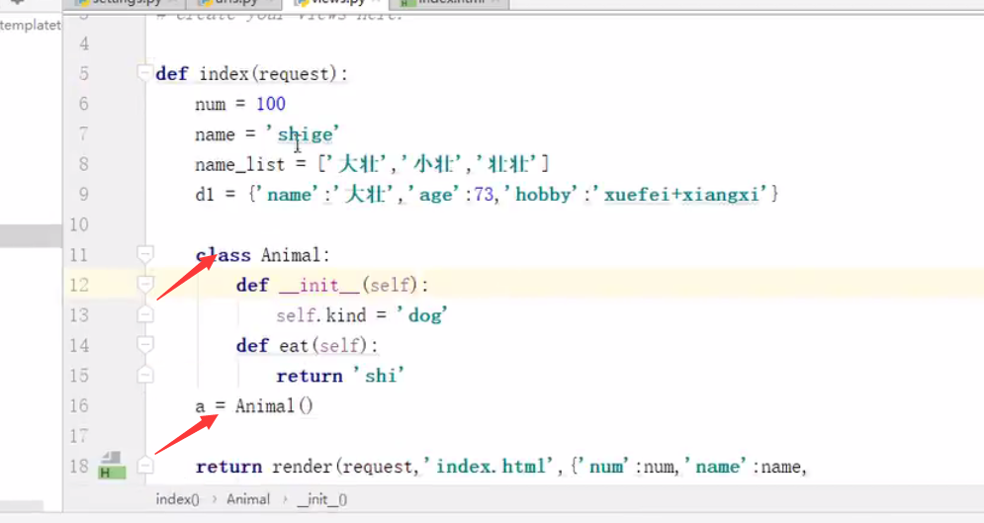Screen dimensions: 984x523
Task: Click the name_list variable on line 8
Action: click(239, 164)
